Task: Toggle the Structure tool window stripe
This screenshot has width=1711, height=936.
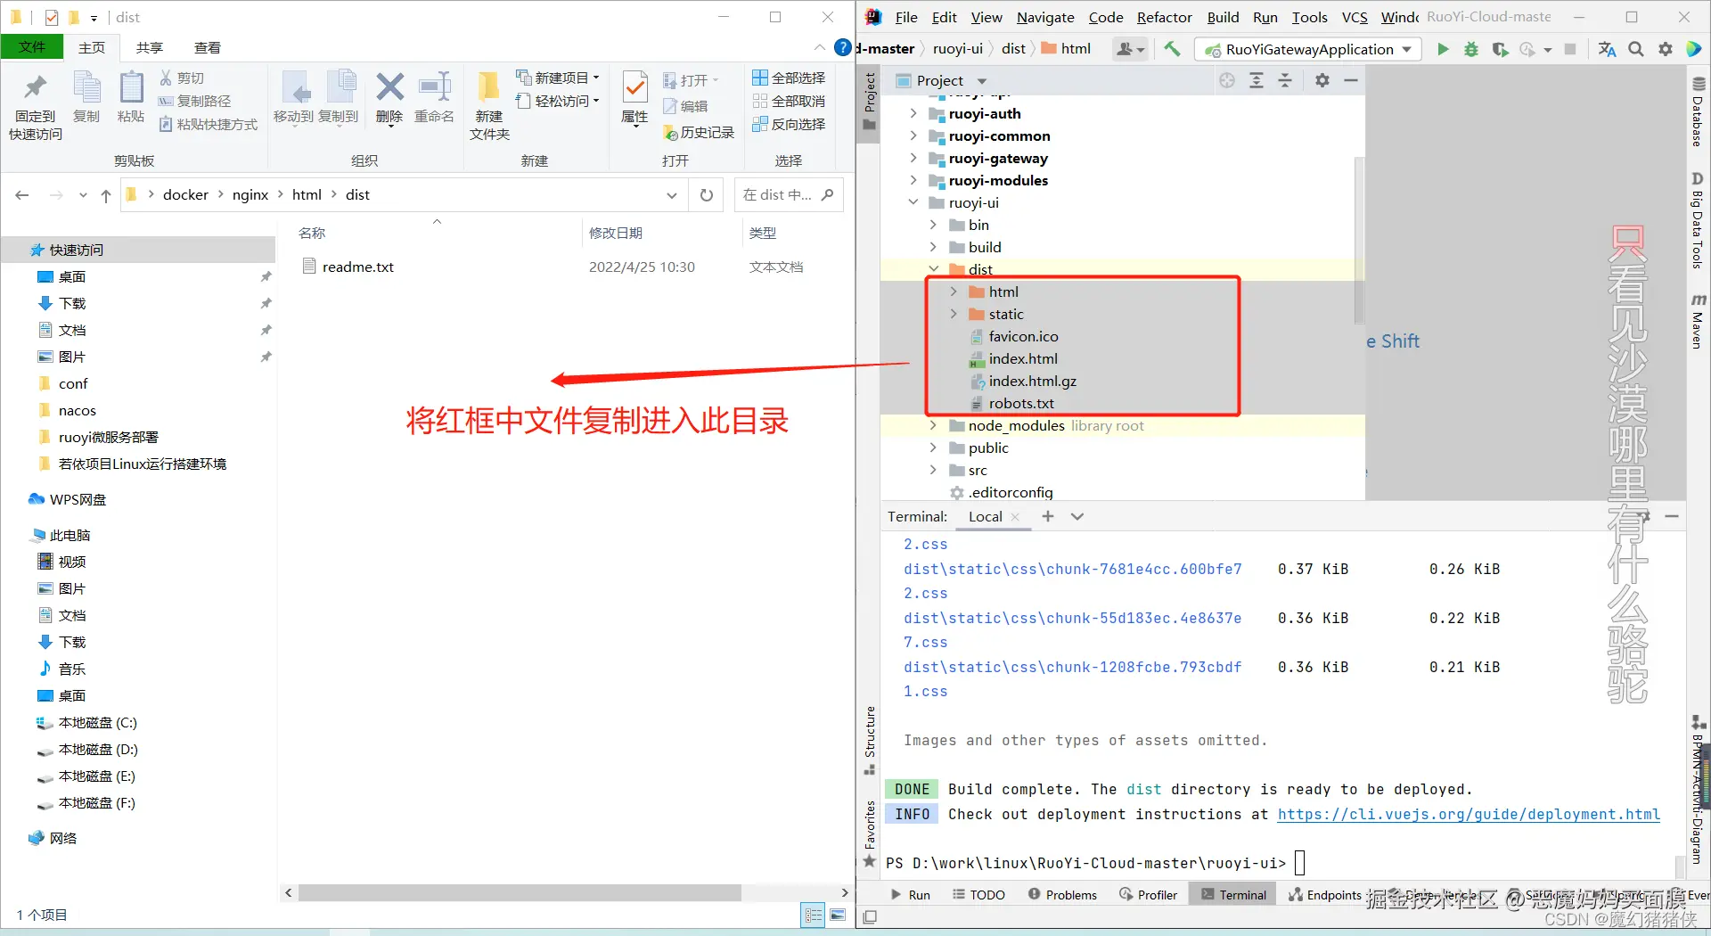Action: 870,741
